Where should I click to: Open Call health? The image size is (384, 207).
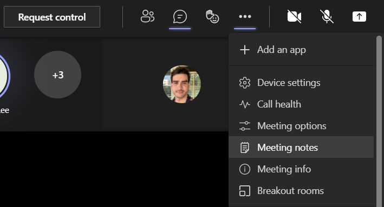(301, 104)
